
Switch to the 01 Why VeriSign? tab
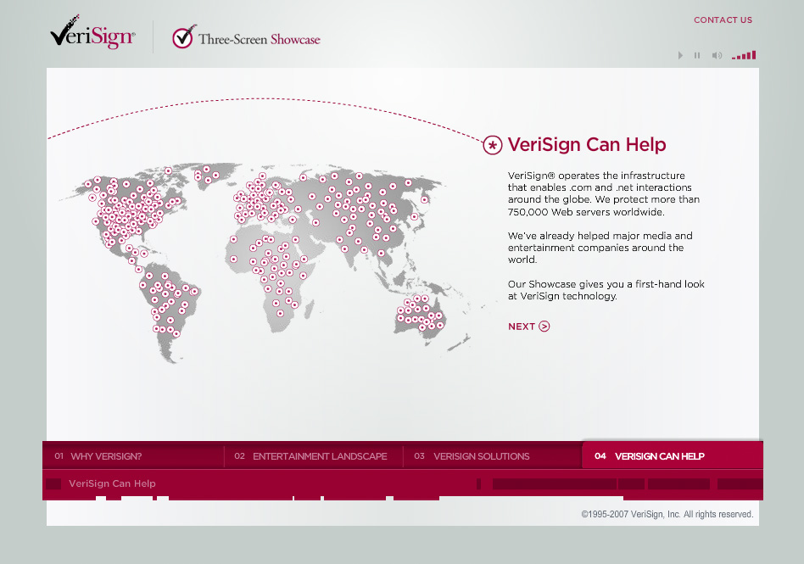134,455
